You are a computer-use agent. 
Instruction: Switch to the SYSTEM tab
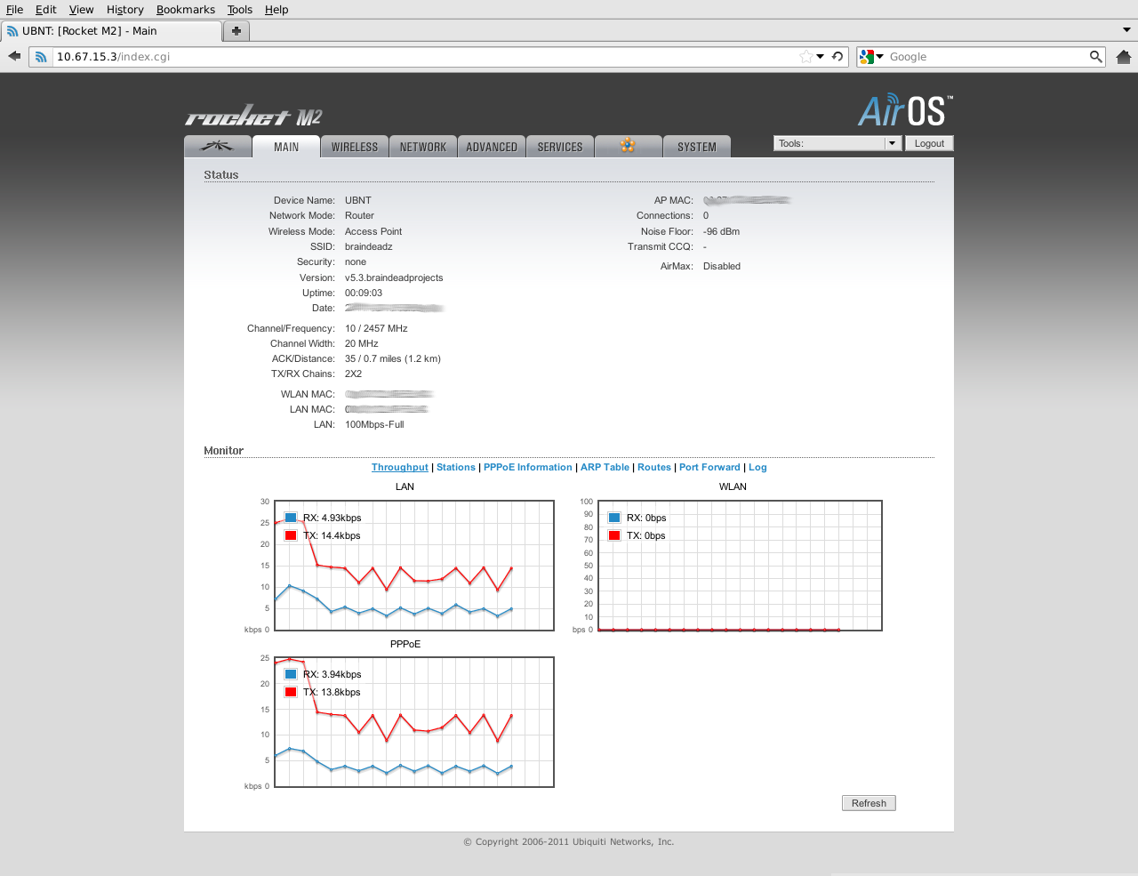pyautogui.click(x=697, y=147)
